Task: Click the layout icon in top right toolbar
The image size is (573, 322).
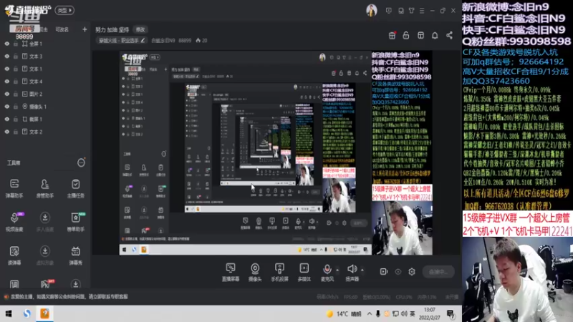Action: click(420, 35)
